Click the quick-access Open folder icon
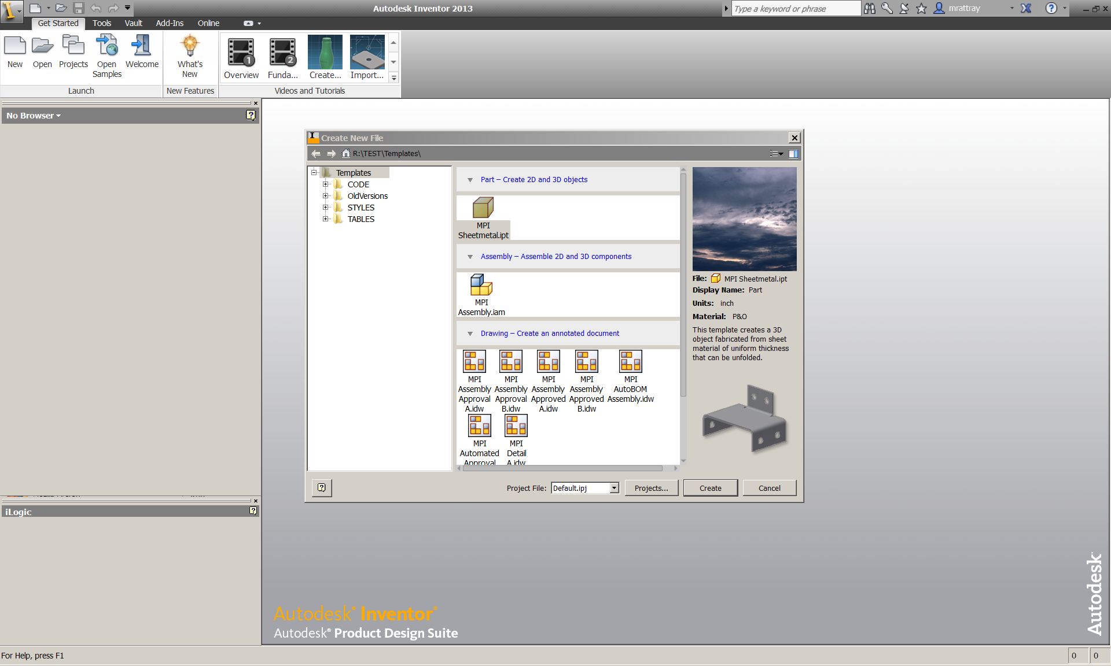 pos(61,8)
